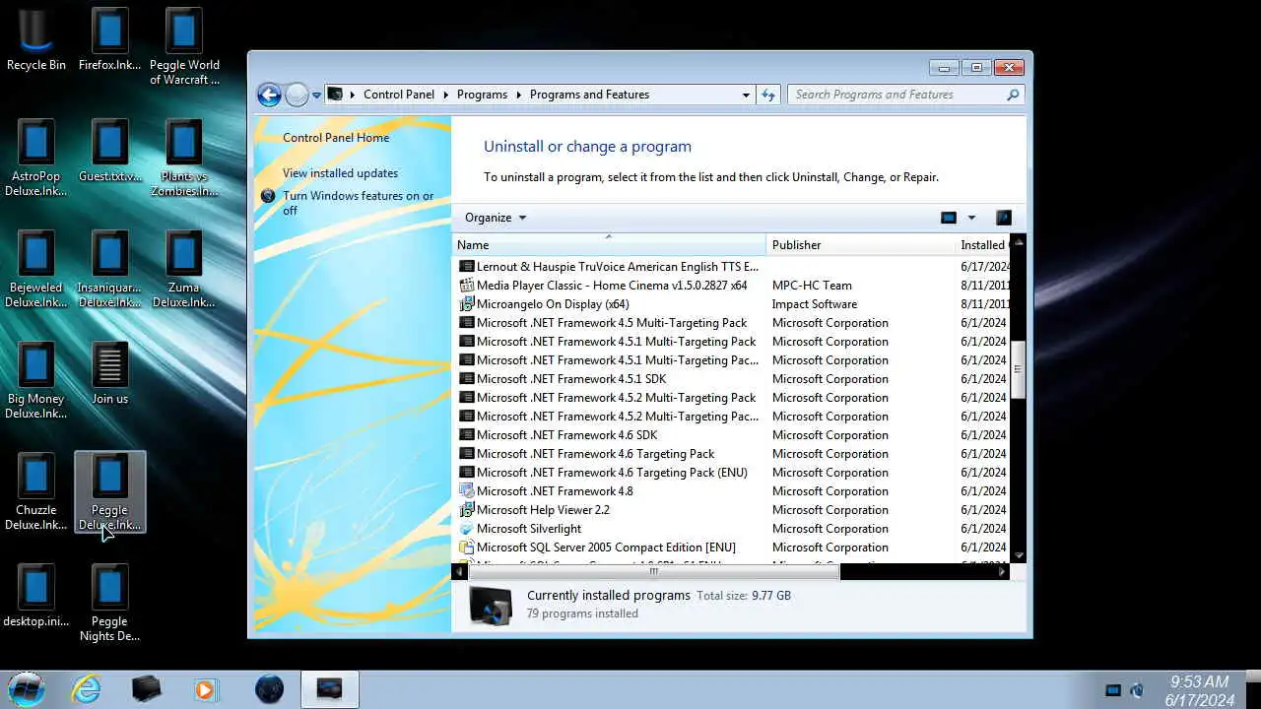Screen dimensions: 1261x709
Task: Select Lernout & Hauspie TruVoice entry
Action: [x=732, y=267]
